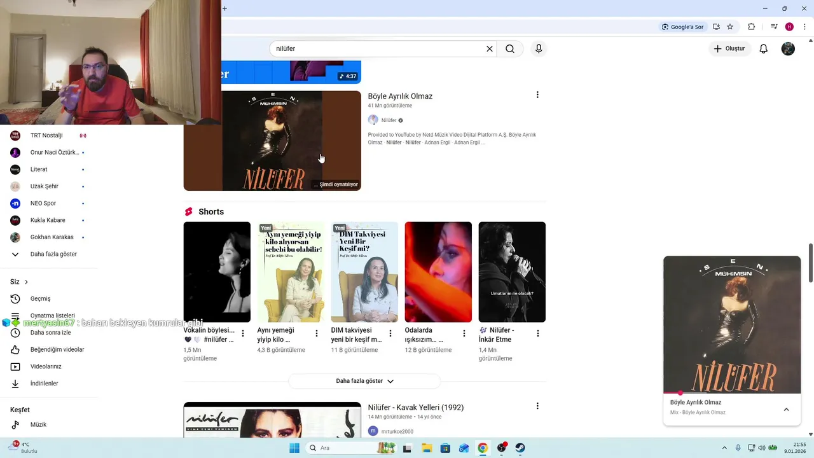Click the page vertical scrollbar thumb
The width and height of the screenshot is (814, 458).
click(x=810, y=263)
